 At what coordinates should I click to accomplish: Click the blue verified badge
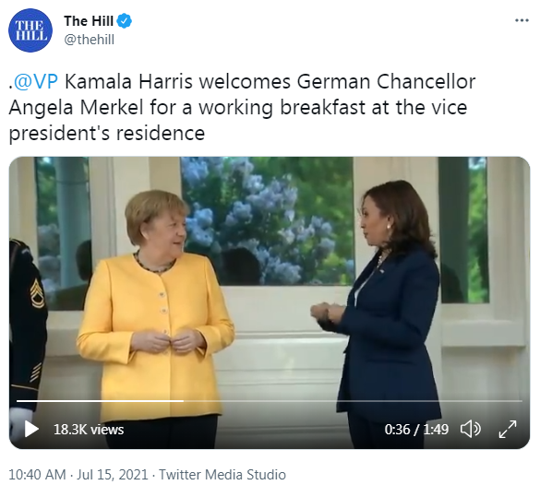coord(125,21)
